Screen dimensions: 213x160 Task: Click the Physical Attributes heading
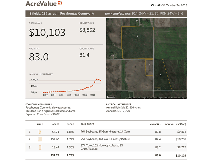[118, 104]
